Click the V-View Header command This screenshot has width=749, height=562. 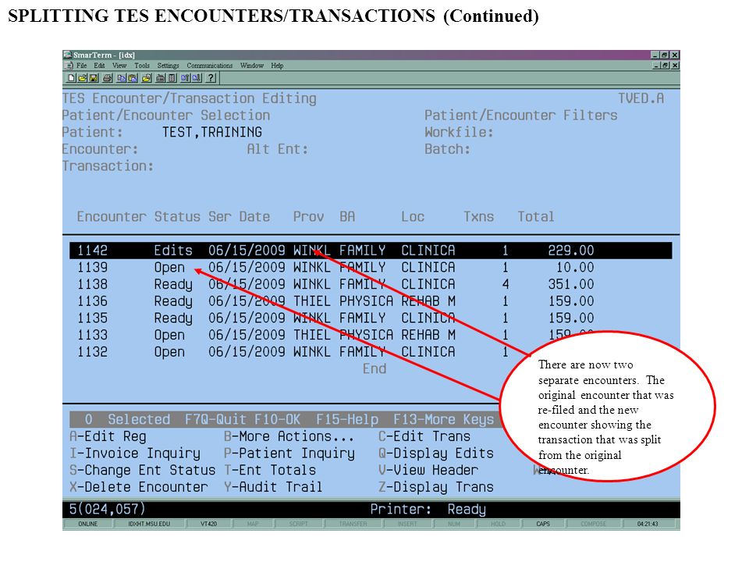tap(428, 470)
